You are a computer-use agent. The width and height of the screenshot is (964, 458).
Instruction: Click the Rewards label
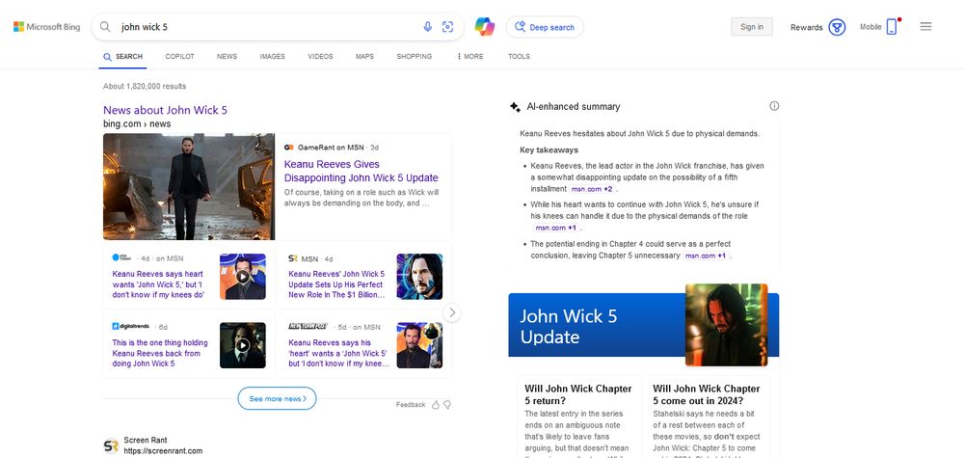(x=806, y=27)
